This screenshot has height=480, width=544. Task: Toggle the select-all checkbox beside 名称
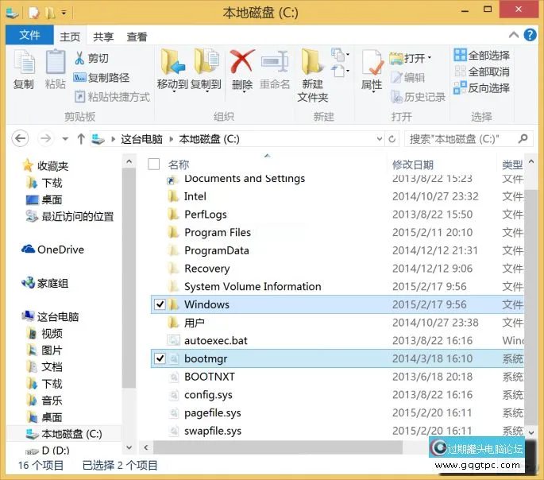[154, 164]
